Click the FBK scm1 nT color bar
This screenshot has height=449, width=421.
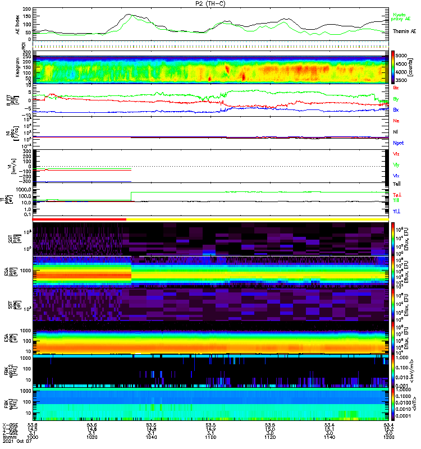393,404
